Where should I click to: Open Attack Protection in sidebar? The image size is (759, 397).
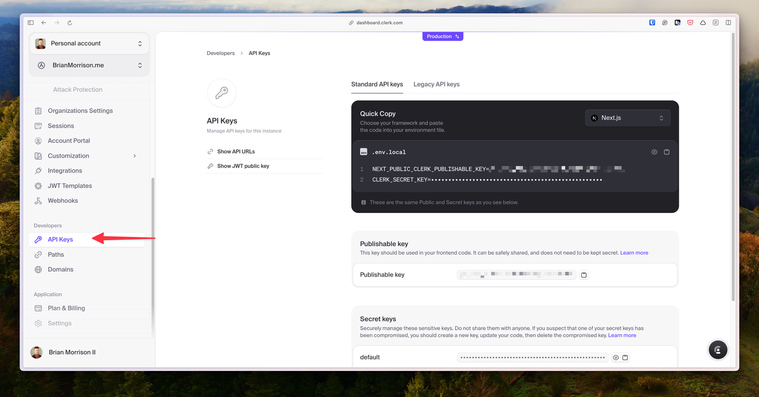click(x=78, y=89)
